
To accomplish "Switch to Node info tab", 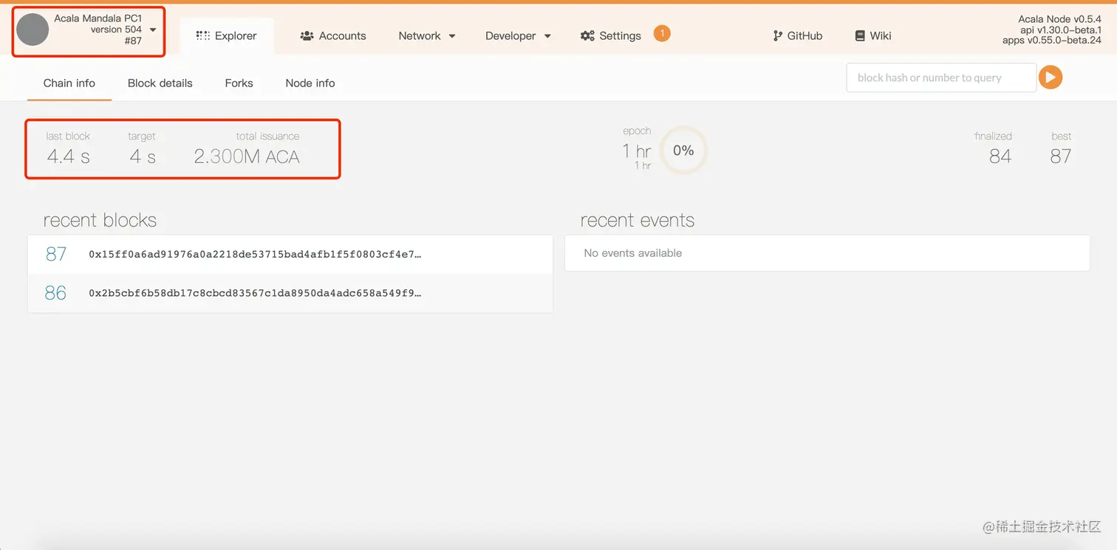I will [x=310, y=83].
